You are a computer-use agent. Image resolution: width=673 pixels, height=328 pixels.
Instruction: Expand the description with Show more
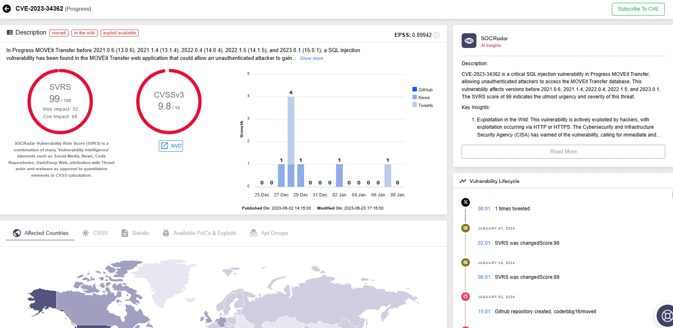[x=311, y=58]
